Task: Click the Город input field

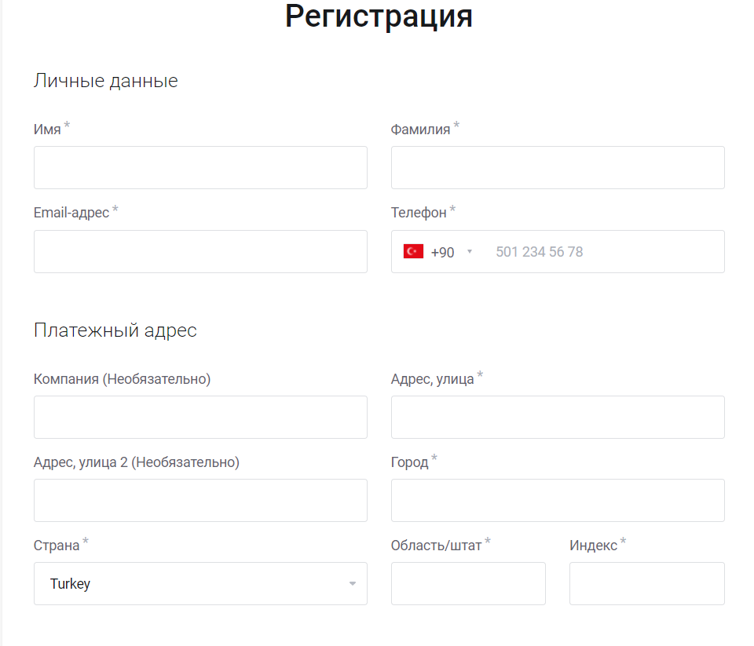Action: click(x=558, y=500)
